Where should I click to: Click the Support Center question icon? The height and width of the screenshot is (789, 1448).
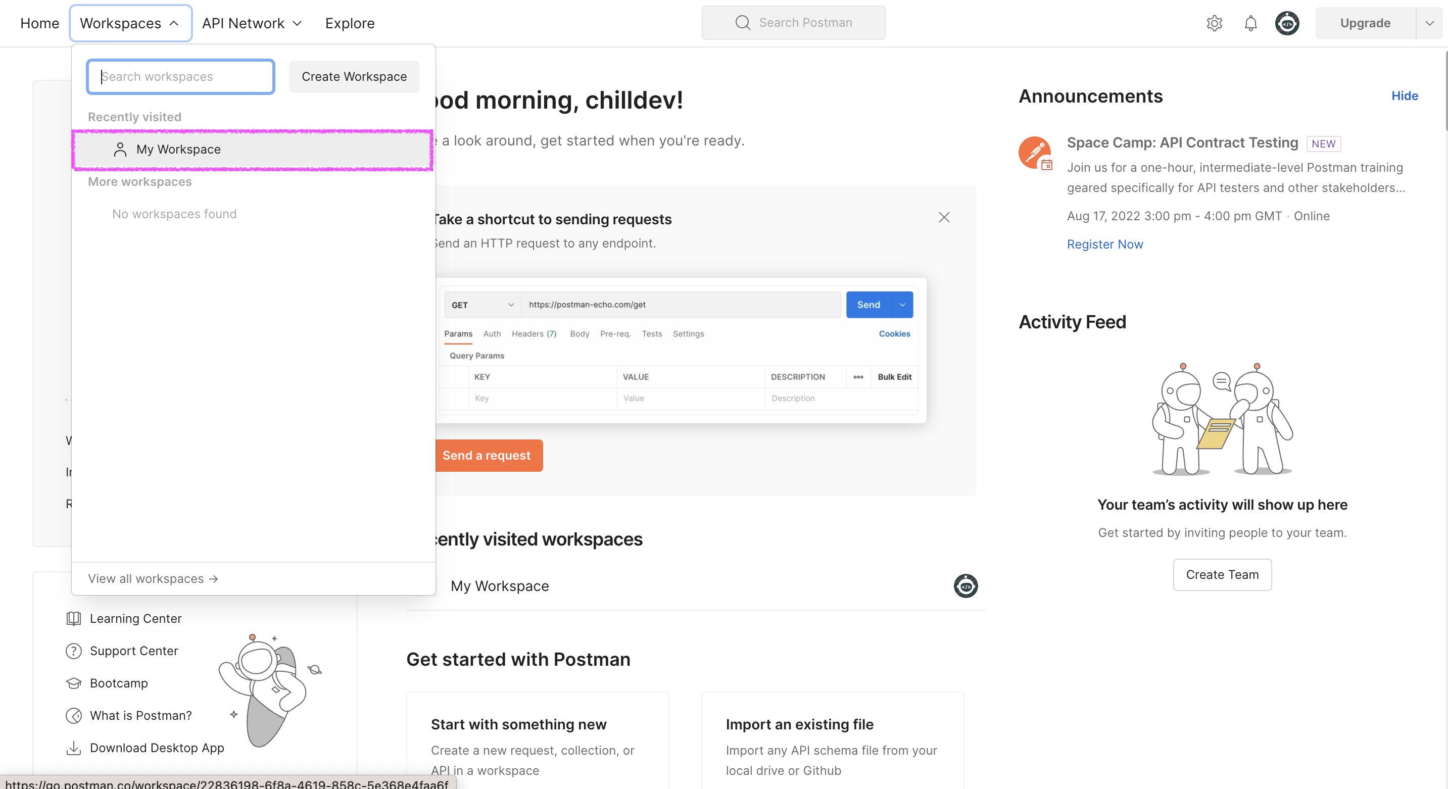click(x=74, y=651)
